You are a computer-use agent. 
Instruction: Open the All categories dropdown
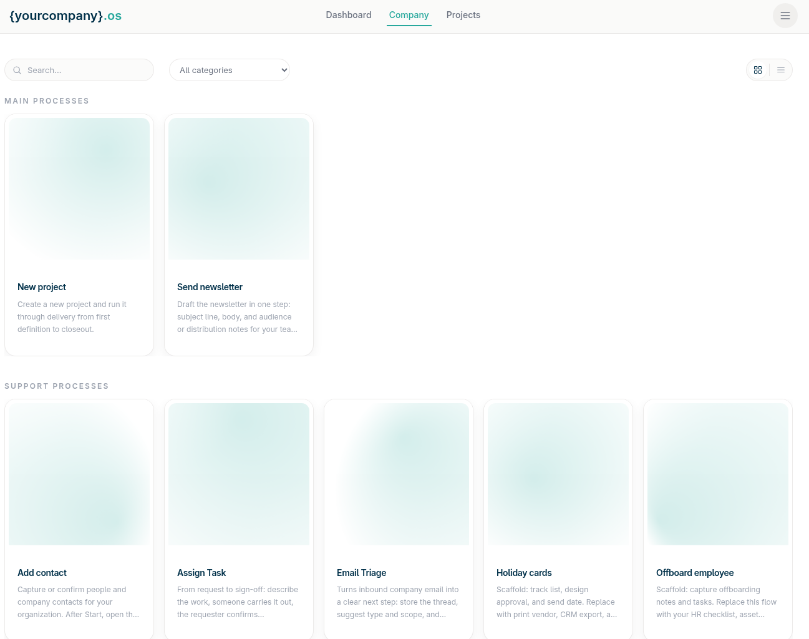coord(230,70)
